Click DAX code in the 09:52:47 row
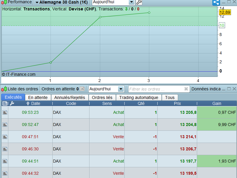This screenshot has height=178, width=237. [57, 125]
